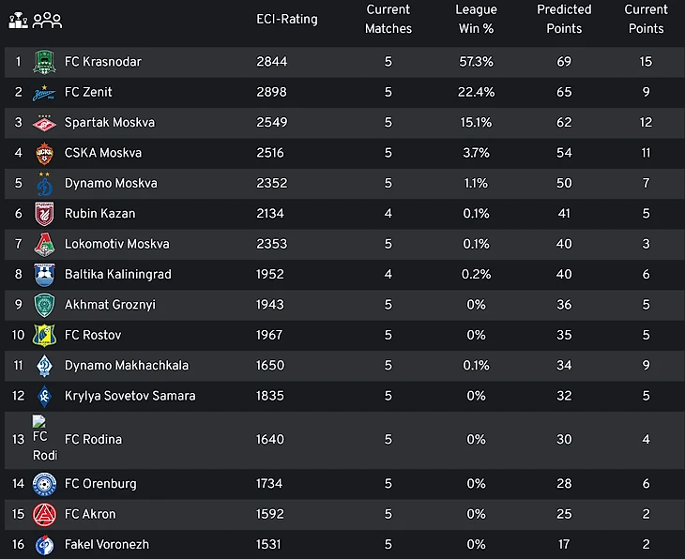Click the Spartak Moskva red diamond crest
The height and width of the screenshot is (559, 685).
point(44,123)
